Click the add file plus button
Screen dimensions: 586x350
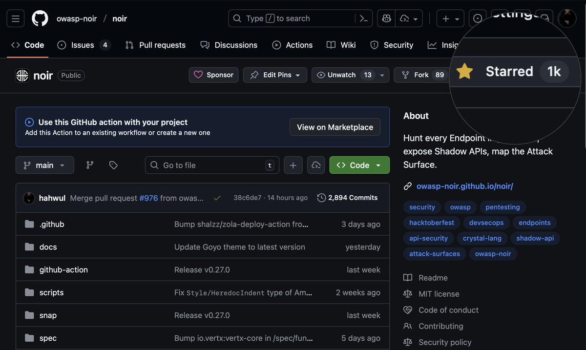point(293,165)
